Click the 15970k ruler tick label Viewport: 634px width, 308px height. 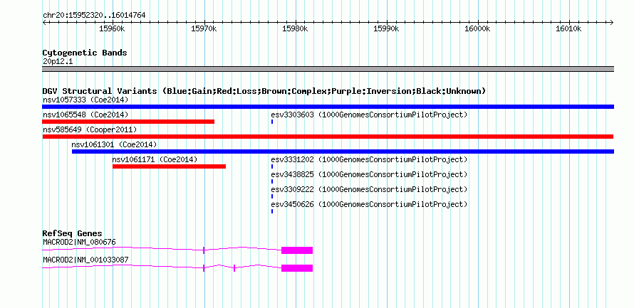(204, 28)
